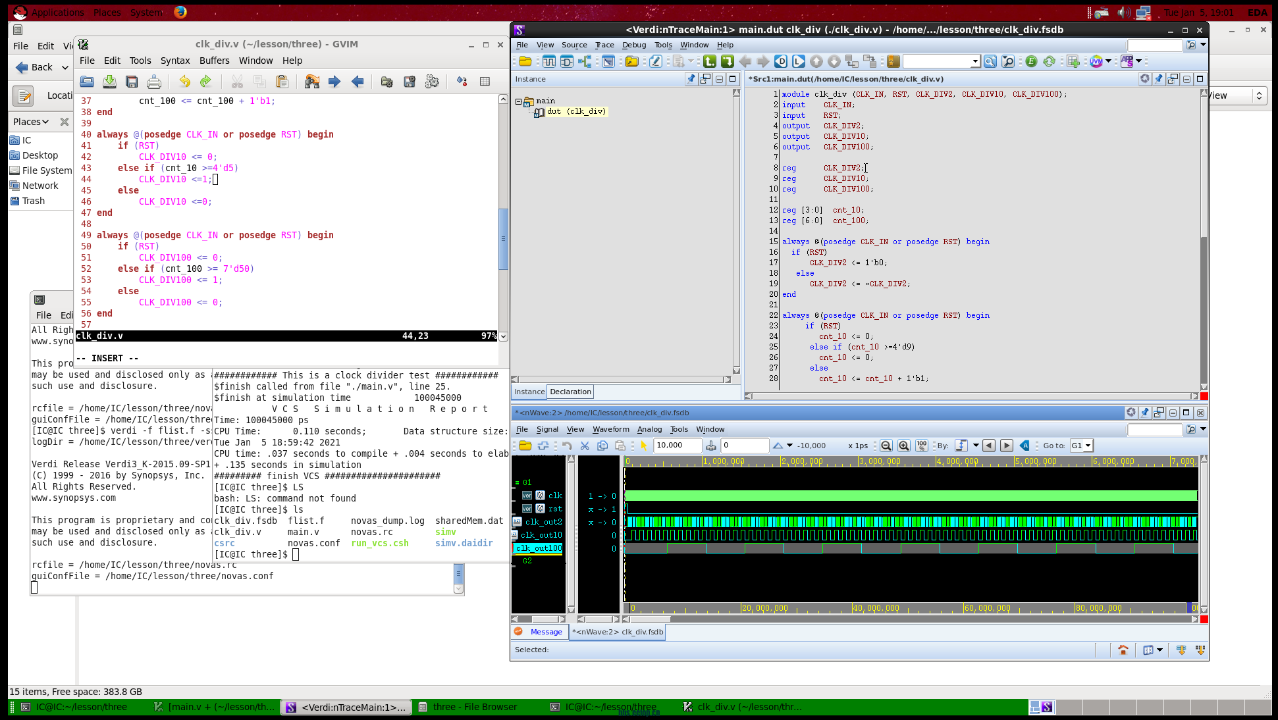Collapse the main node in Instance tree
This screenshot has width=1278, height=720.
(x=518, y=101)
